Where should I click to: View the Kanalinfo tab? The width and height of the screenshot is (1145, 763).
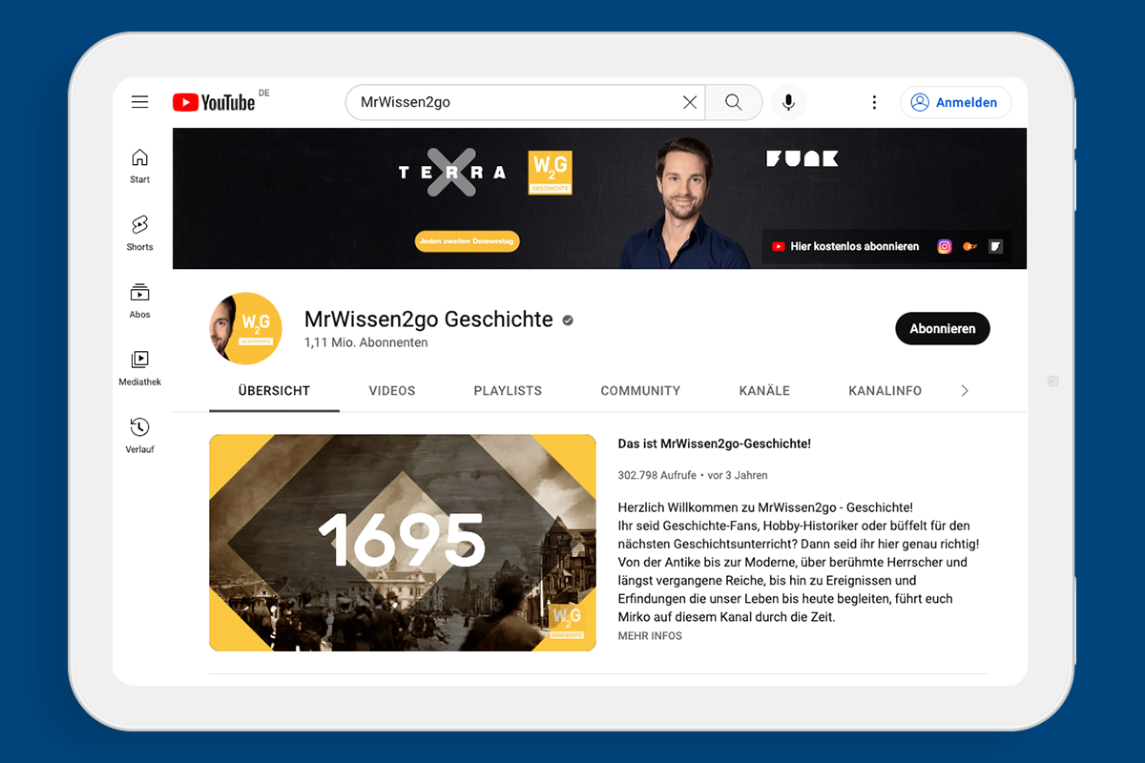click(x=885, y=391)
